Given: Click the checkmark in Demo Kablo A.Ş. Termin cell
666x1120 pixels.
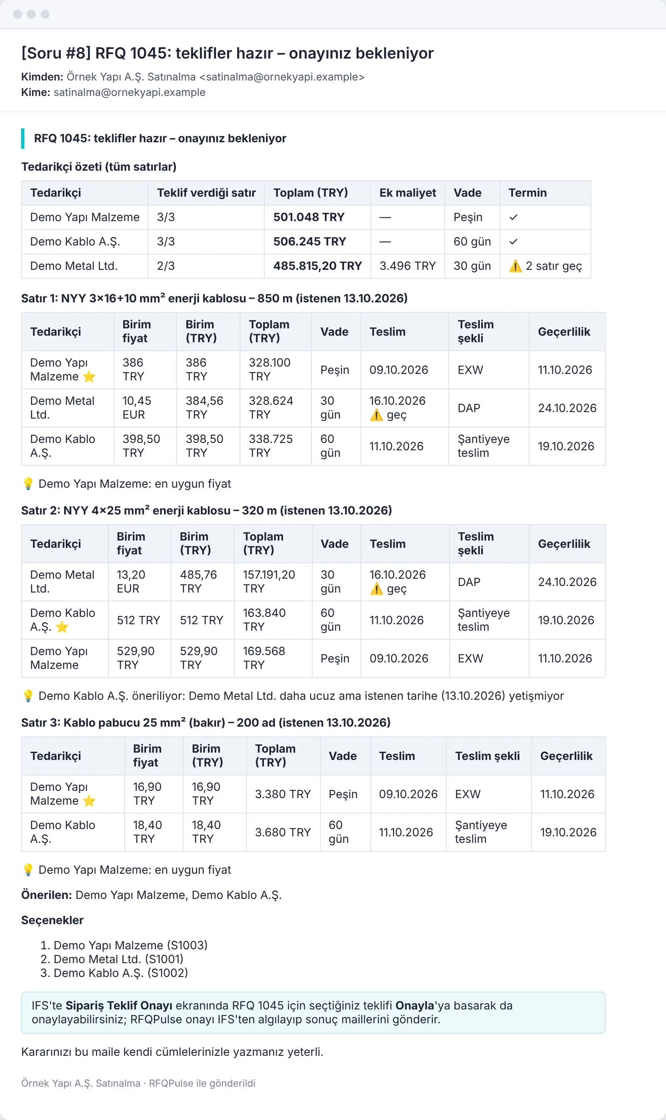Looking at the screenshot, I should tap(513, 242).
